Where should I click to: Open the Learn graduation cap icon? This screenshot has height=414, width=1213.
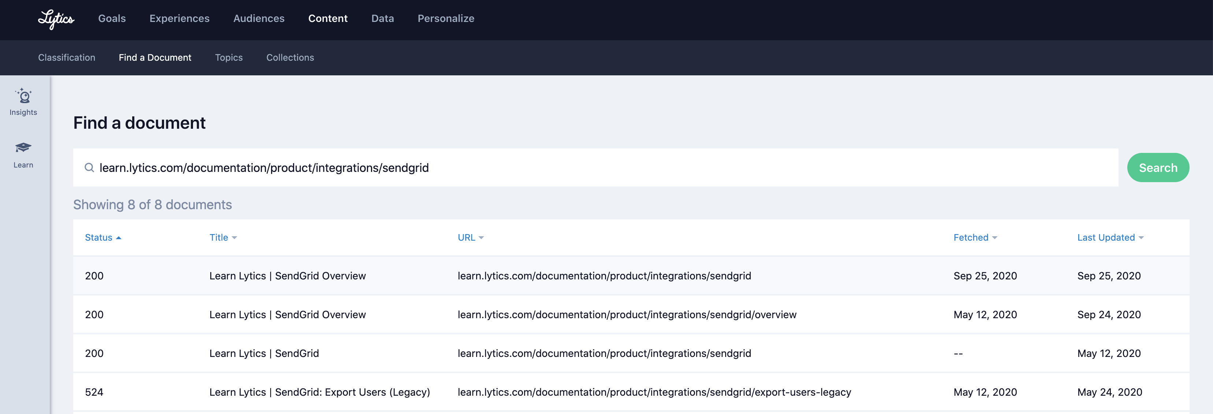click(23, 148)
